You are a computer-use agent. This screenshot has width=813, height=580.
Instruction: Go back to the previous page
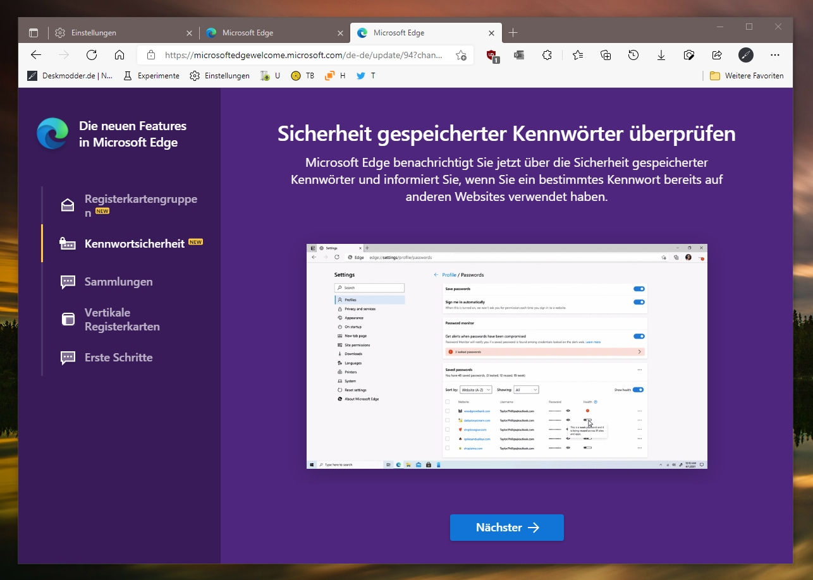click(x=36, y=55)
